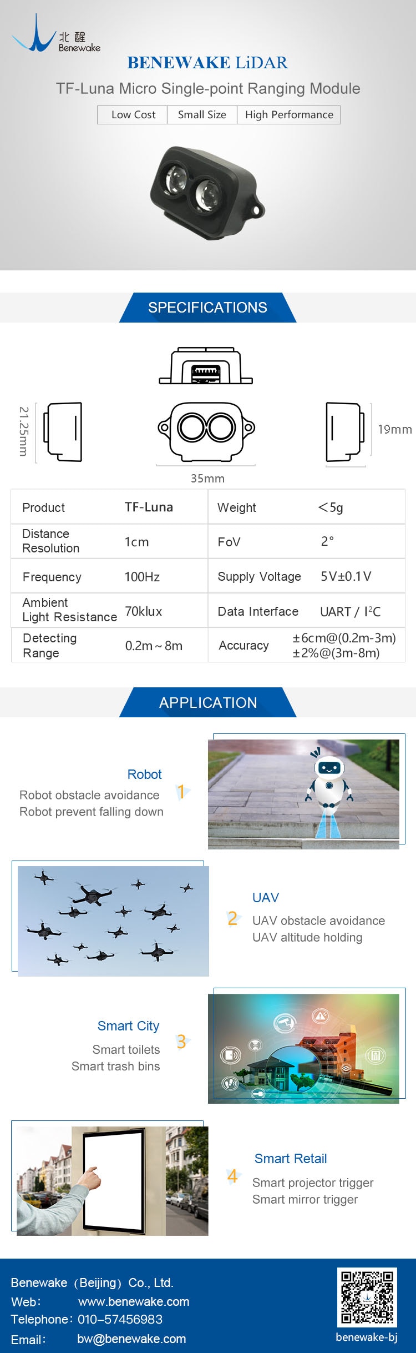
Task: Click the telephone number 010-57456983
Action: [120, 1319]
